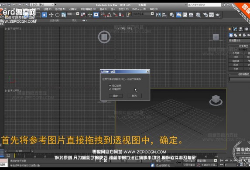Click the Torus button in object type rollout
The image size is (250, 170).
236,65
